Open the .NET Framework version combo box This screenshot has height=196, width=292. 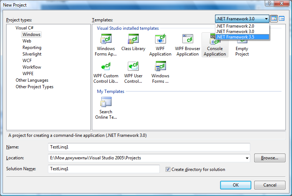pos(242,19)
